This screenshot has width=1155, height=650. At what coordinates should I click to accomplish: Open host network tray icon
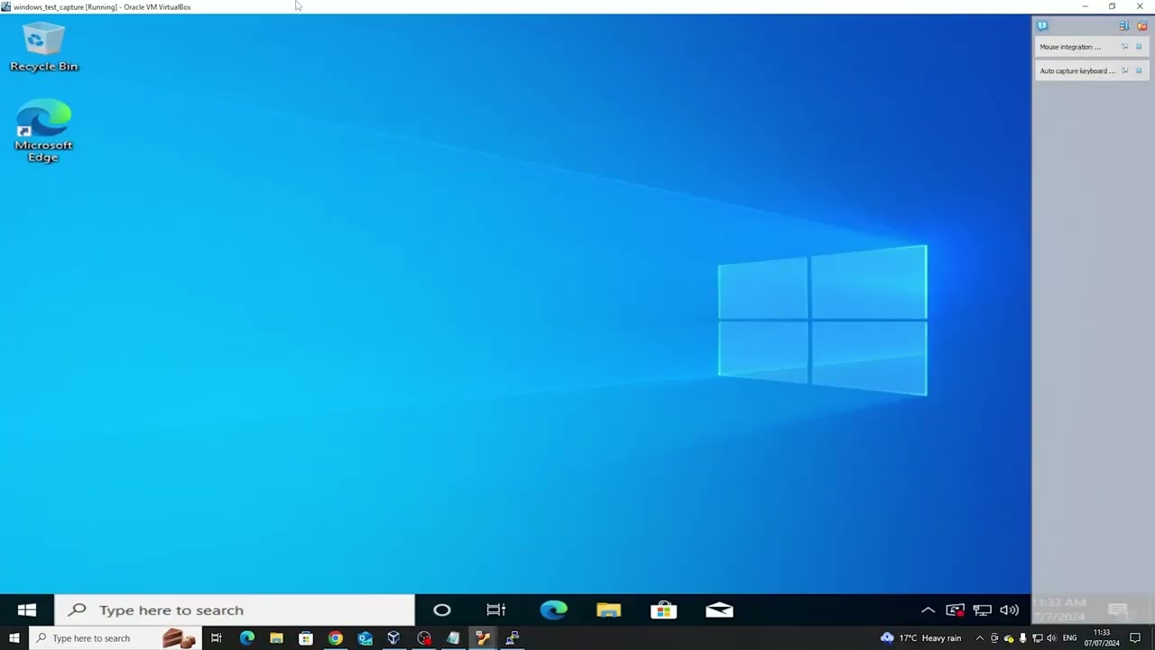tap(1038, 638)
